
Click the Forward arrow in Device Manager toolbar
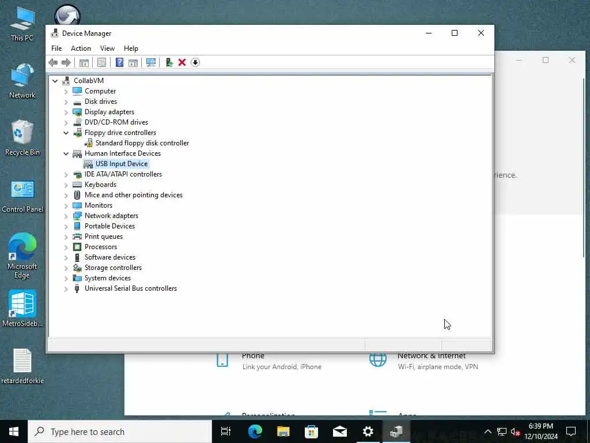pyautogui.click(x=66, y=62)
